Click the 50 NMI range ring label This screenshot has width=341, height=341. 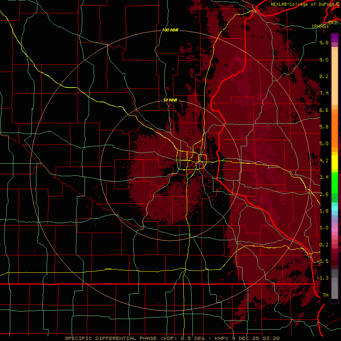[170, 100]
